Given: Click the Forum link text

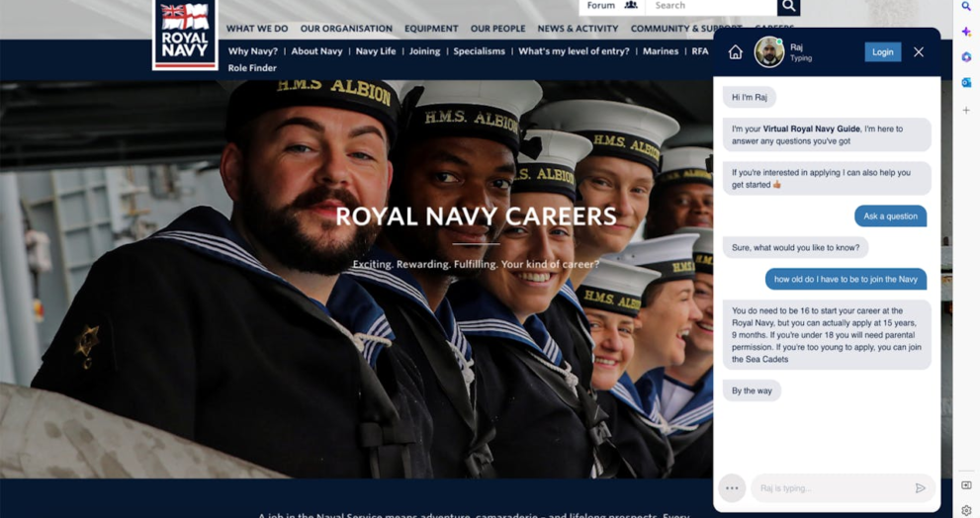Looking at the screenshot, I should coord(600,6).
